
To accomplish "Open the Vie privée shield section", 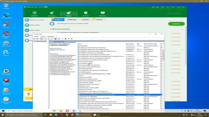I will tap(86, 14).
